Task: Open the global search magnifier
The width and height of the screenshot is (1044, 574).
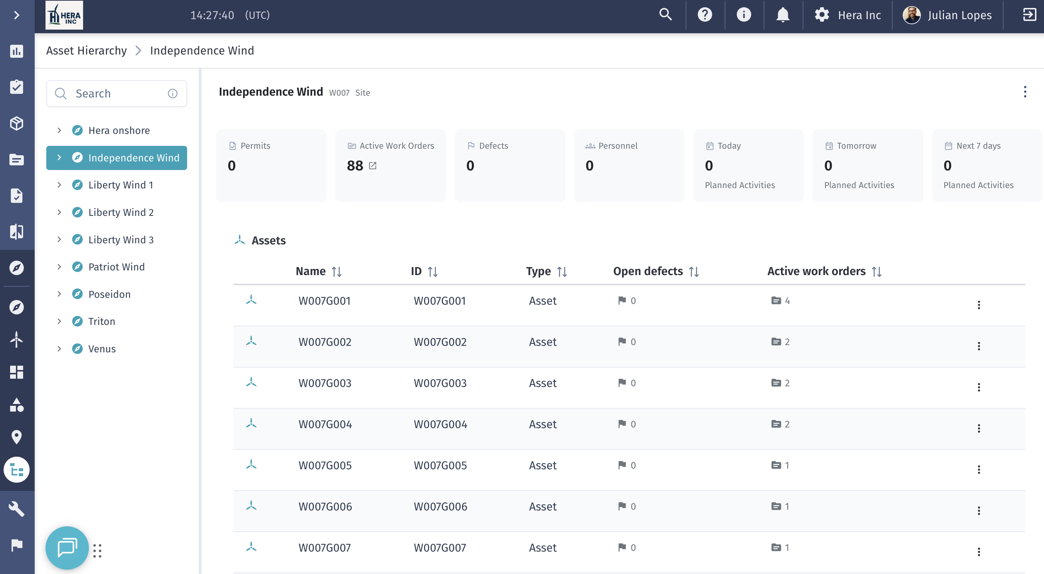Action: pyautogui.click(x=665, y=15)
